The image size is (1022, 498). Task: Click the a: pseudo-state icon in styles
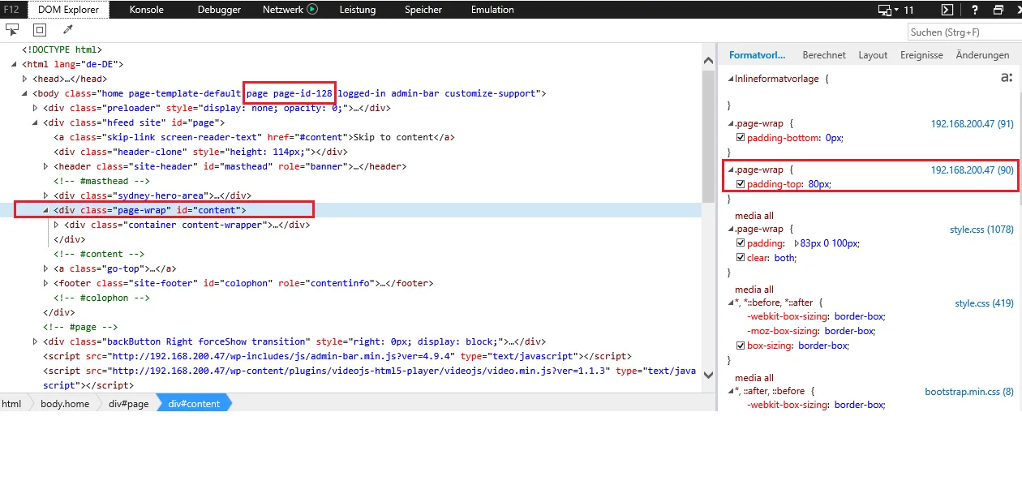point(1007,78)
